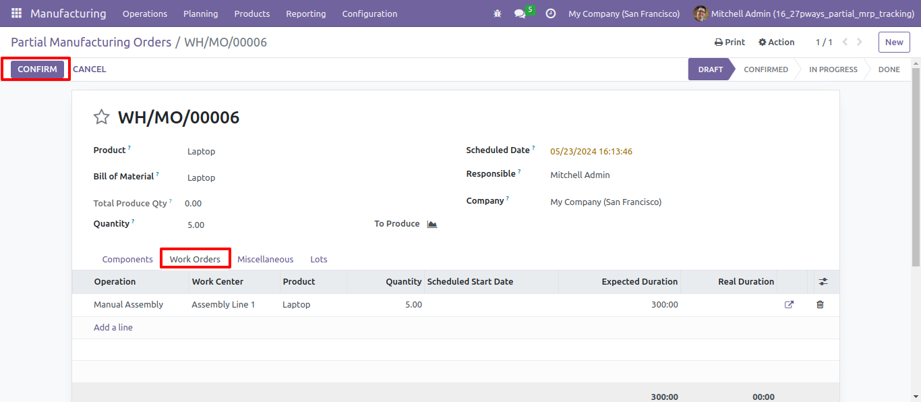Open the Configuration menu
Screen dimensions: 921x402
tap(369, 13)
